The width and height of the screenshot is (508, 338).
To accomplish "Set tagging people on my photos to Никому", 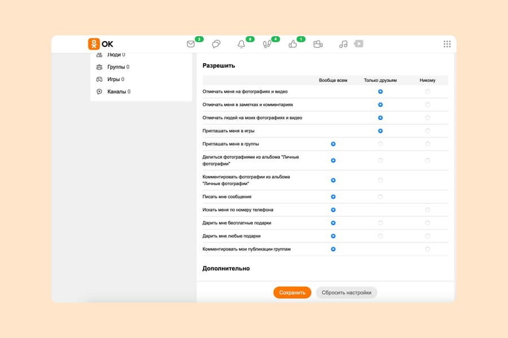I will coord(427,118).
